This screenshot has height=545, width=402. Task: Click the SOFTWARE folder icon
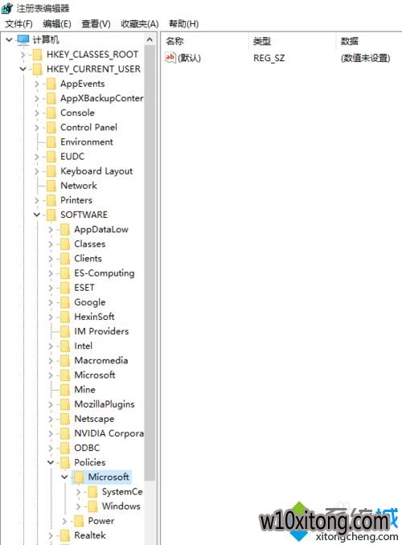pos(51,215)
